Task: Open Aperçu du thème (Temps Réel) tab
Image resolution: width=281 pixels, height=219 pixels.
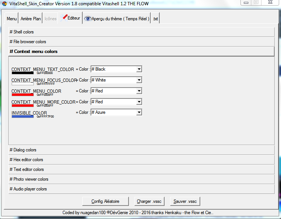Action: (117, 19)
